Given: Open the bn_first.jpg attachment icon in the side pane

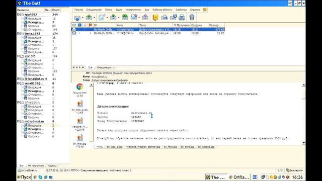Looking at the screenshot, I should (79, 138).
